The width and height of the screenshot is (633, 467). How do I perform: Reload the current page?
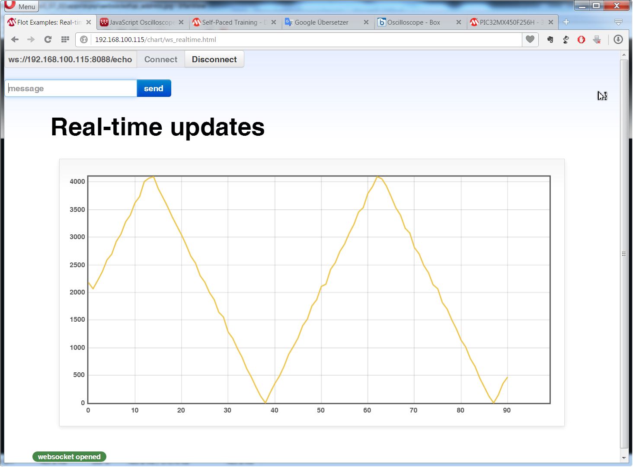(48, 39)
